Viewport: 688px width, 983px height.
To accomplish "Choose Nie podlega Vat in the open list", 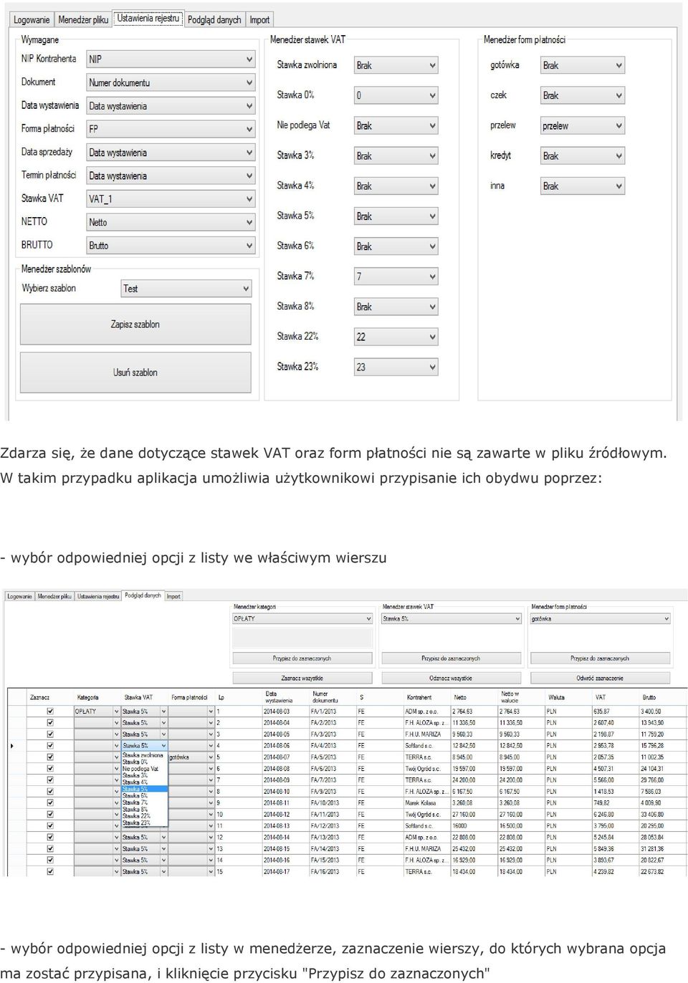I will click(143, 769).
